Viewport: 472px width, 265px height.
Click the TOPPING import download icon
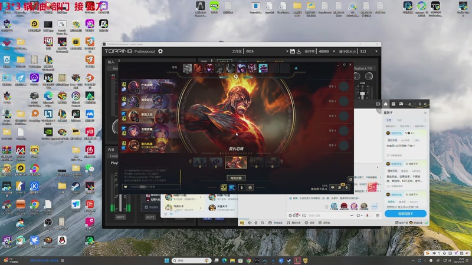click(299, 51)
